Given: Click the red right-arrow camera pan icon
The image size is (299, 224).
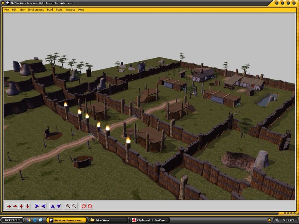Looking at the screenshot, I should click(15, 206).
